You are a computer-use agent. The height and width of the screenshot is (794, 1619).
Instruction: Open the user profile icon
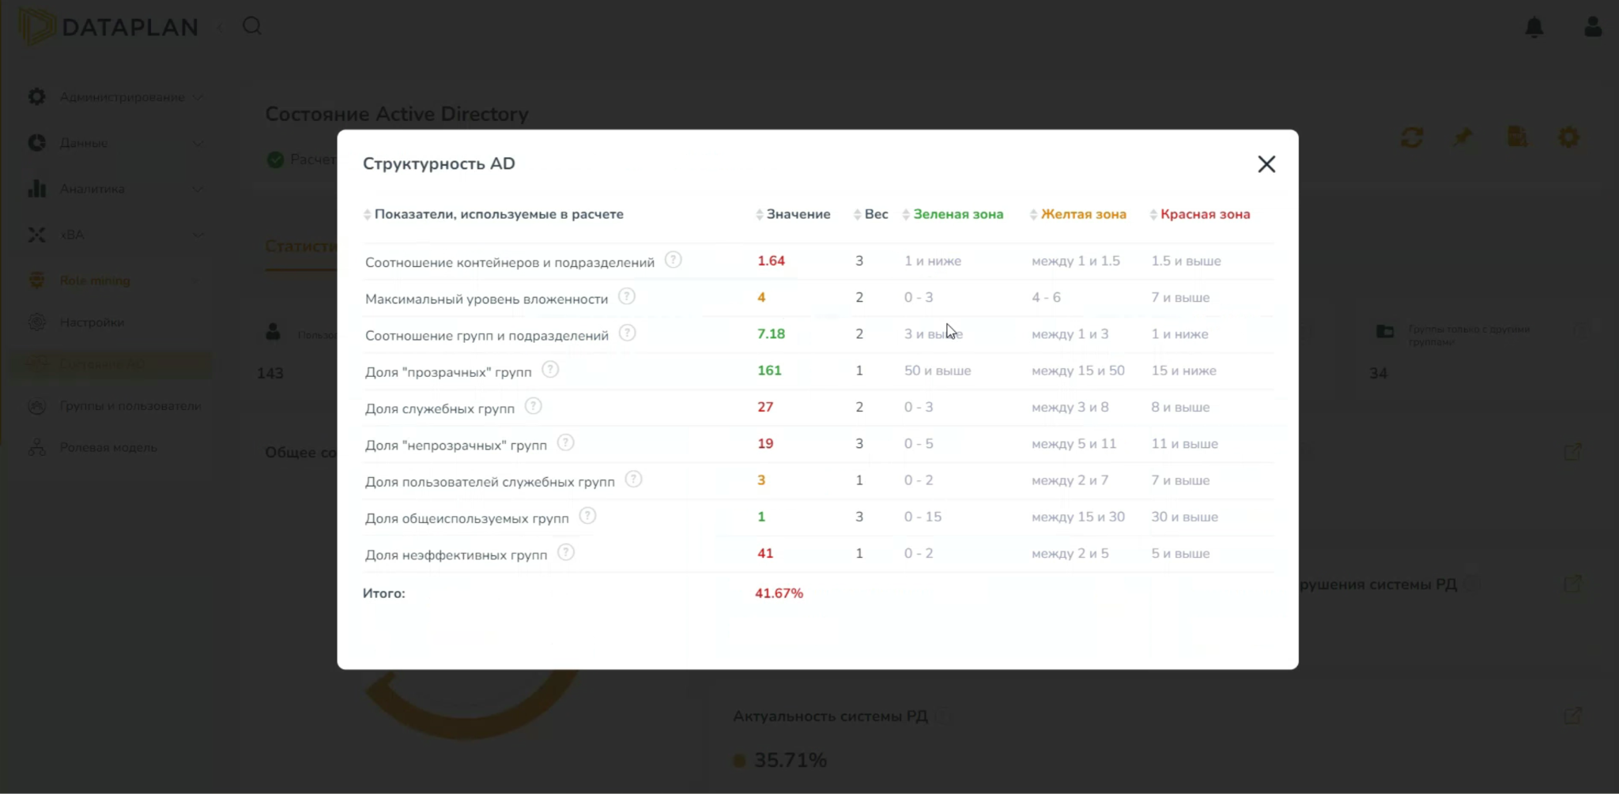pos(1593,27)
